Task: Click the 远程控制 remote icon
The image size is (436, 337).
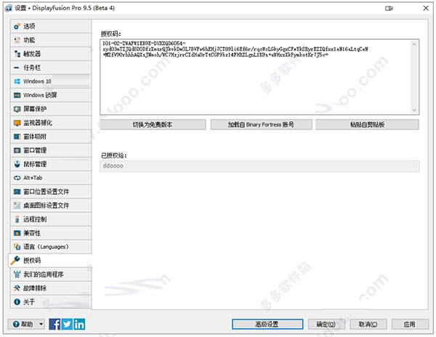Action: pos(17,219)
